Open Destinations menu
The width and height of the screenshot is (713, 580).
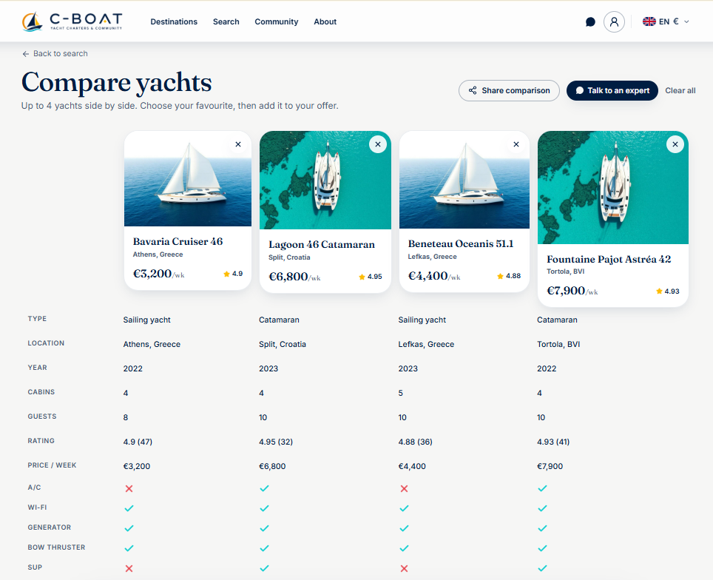coord(174,22)
